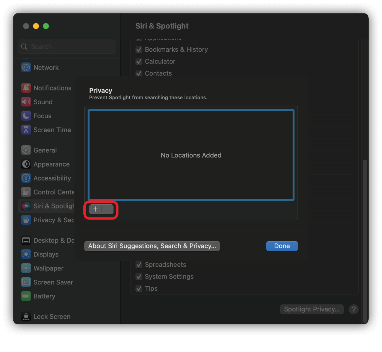Open About Siri Suggestions, Search & Privacy
This screenshot has width=382, height=352.
[x=152, y=246]
